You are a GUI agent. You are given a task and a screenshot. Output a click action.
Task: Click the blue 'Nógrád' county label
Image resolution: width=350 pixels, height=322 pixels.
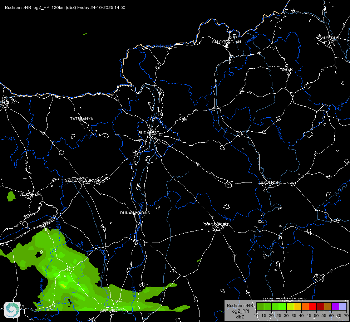pyautogui.click(x=163, y=46)
